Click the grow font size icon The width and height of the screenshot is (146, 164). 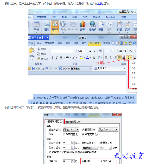(x=90, y=51)
